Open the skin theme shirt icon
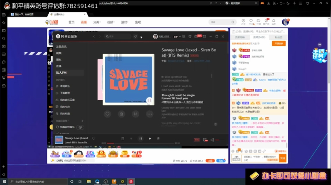The width and height of the screenshot is (331, 185). pos(190,36)
